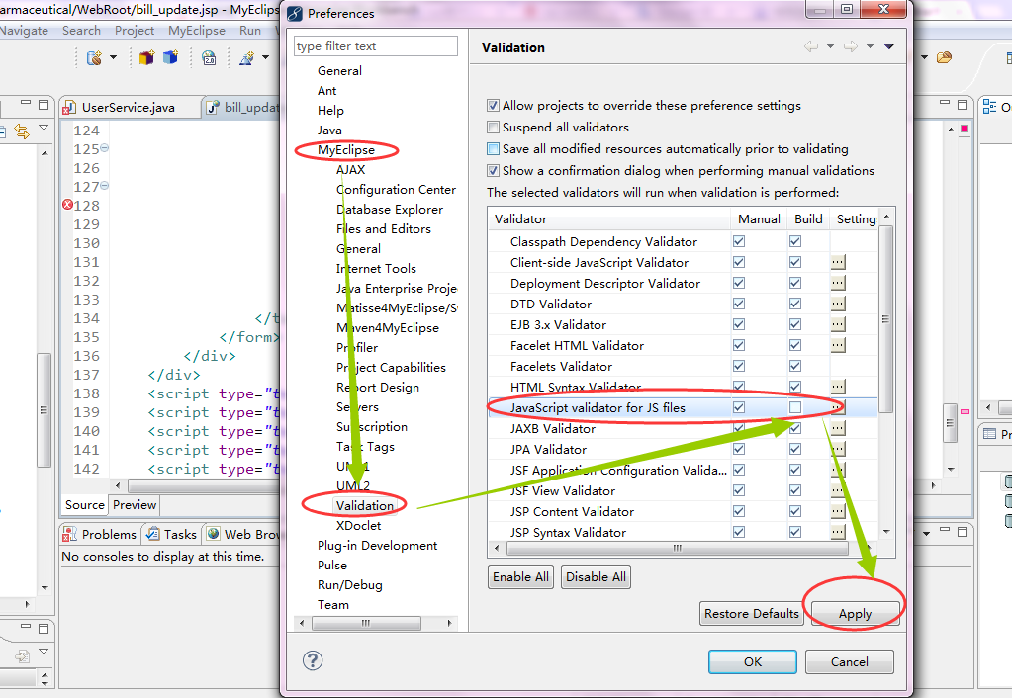This screenshot has height=698, width=1012.
Task: Switch to the UserService.java editor tab
Action: tap(129, 108)
